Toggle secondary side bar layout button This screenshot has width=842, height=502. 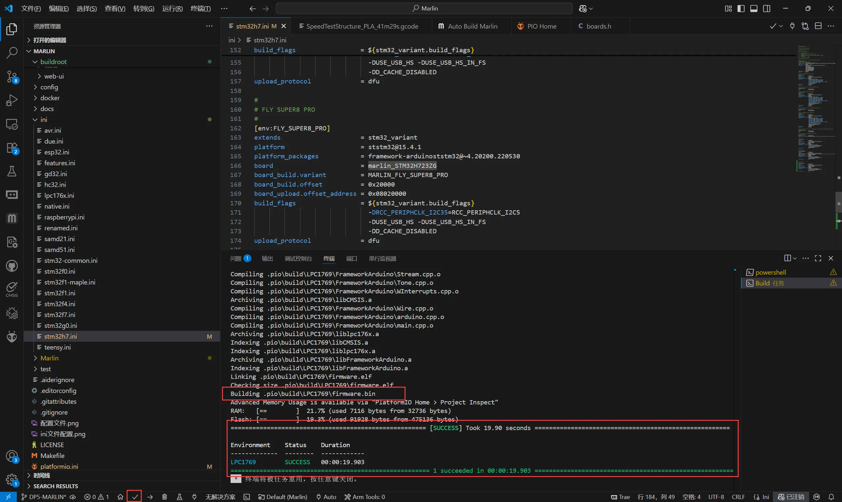[x=766, y=9]
